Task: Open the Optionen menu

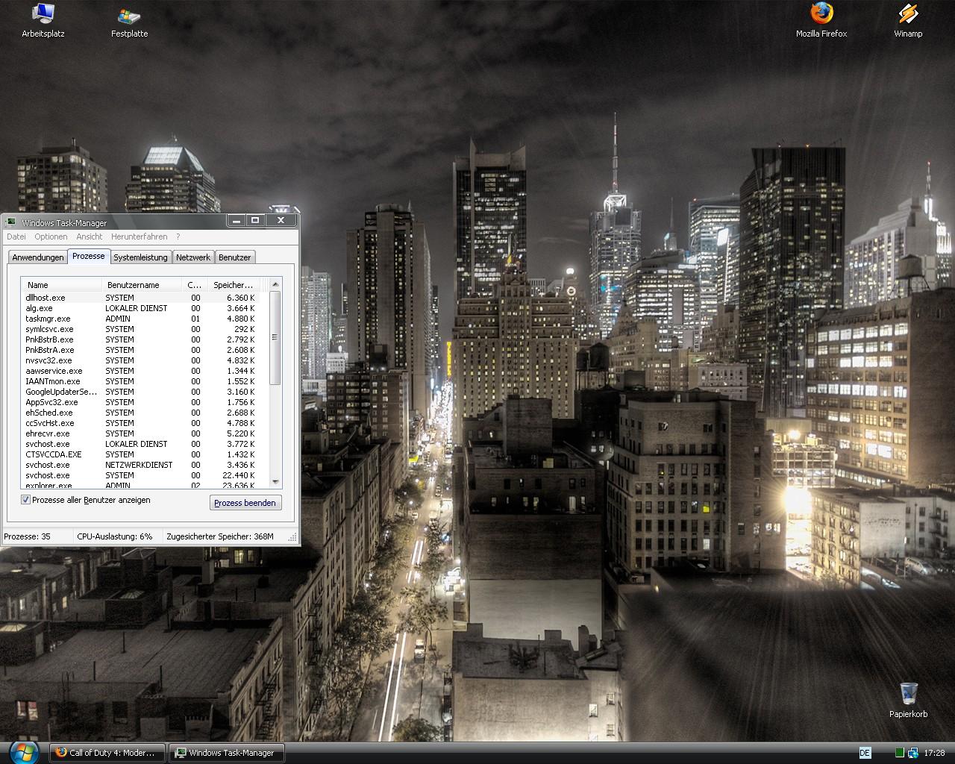Action: (51, 237)
